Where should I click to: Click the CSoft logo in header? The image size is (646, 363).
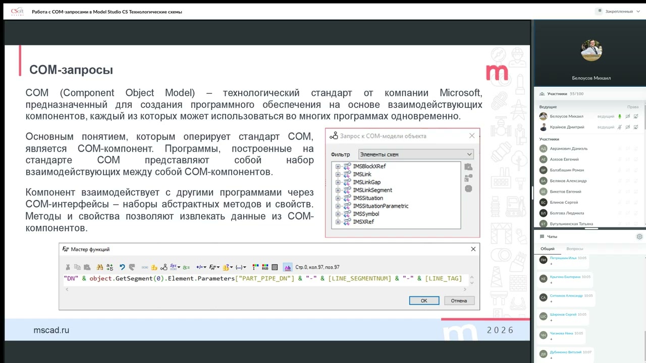[17, 11]
